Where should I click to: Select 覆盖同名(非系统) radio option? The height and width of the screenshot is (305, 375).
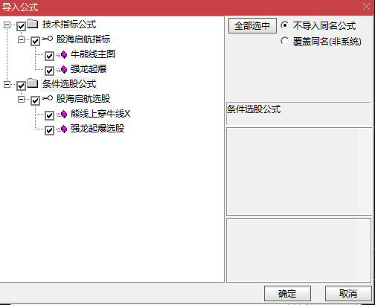coord(285,41)
